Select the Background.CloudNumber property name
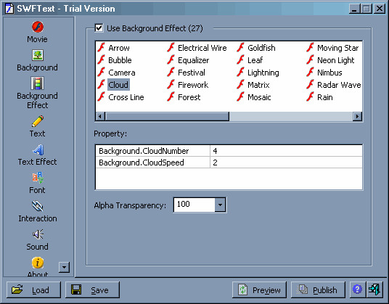This screenshot has height=304, width=389. (144, 151)
